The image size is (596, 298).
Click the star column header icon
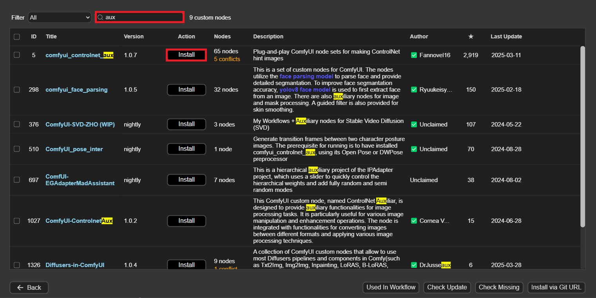471,36
